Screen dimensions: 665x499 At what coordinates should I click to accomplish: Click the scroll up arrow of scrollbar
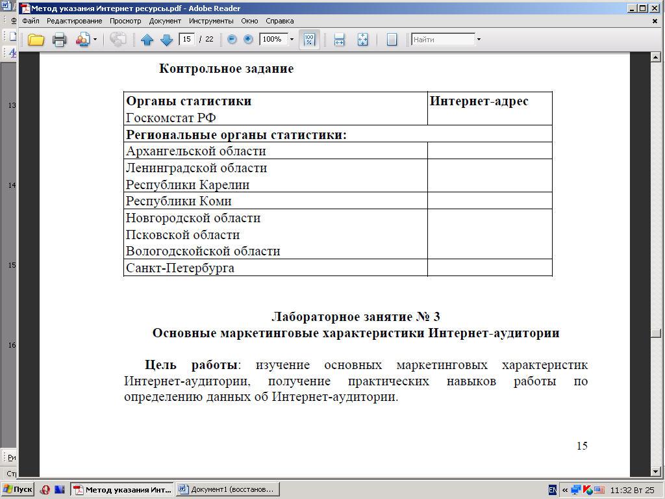[656, 57]
